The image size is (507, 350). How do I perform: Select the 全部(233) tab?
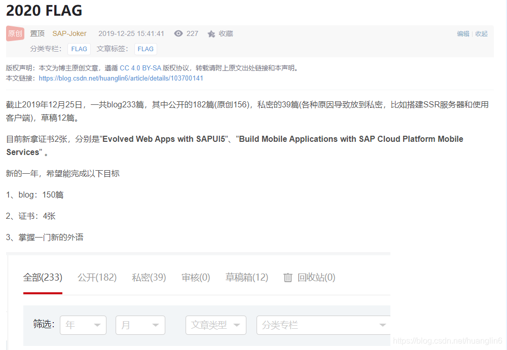43,277
